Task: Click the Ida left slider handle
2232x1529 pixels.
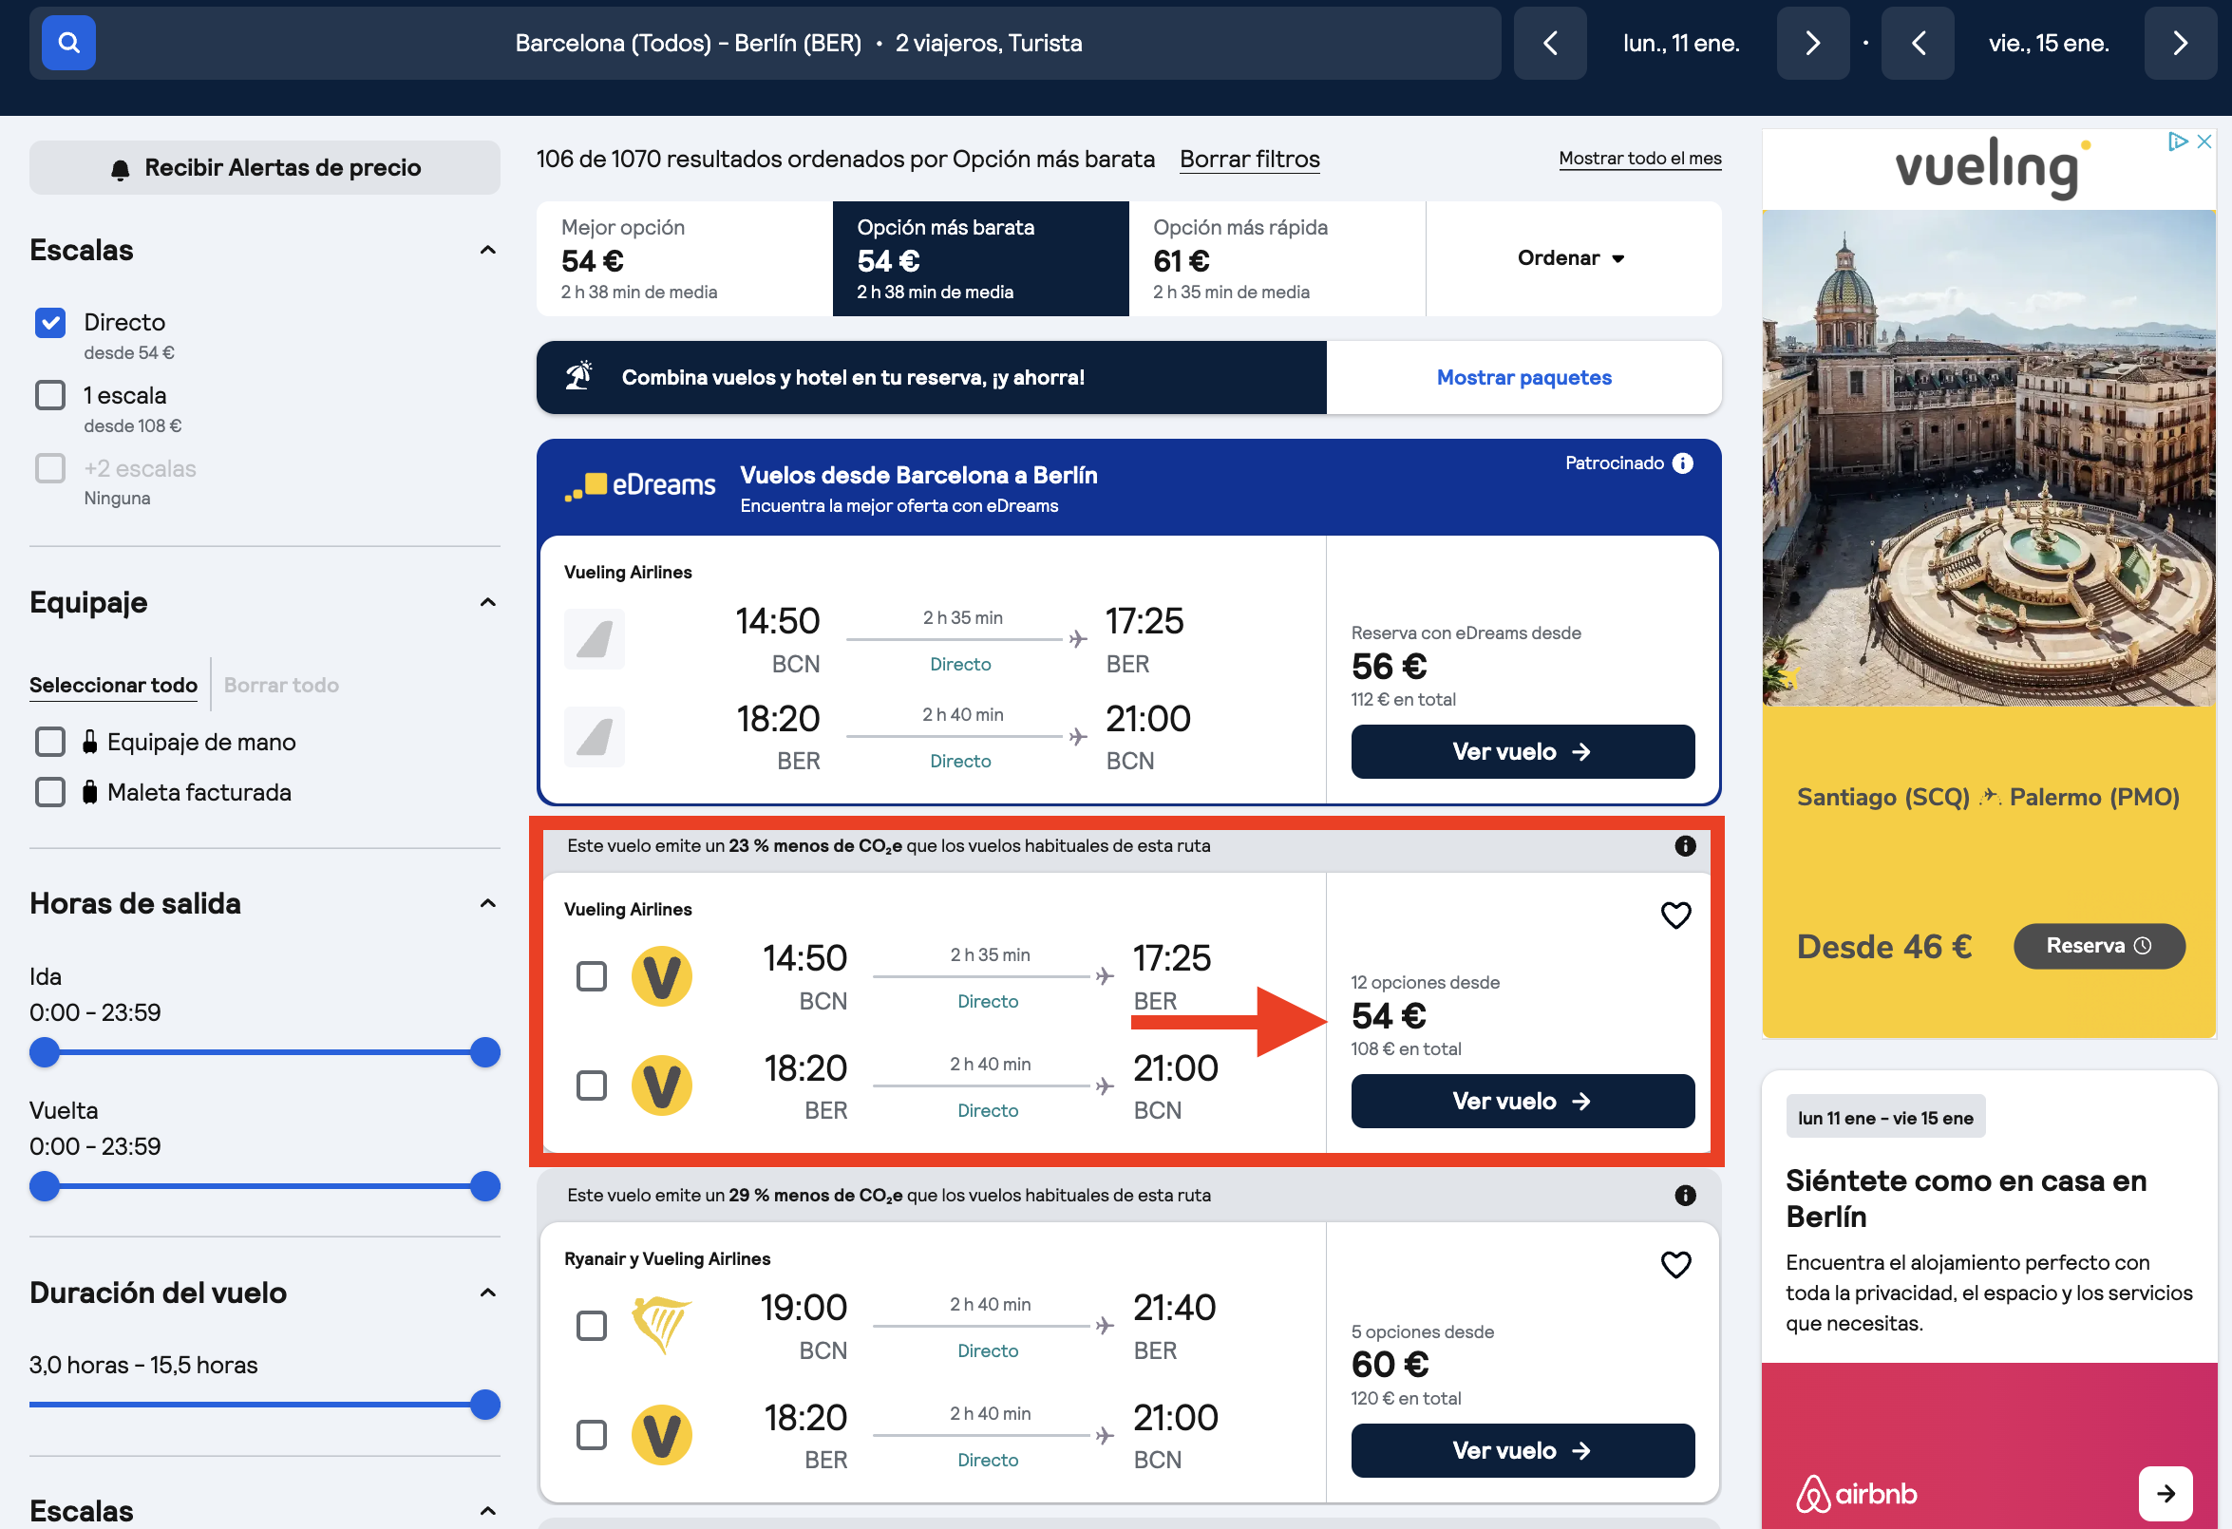Action: 45,1053
